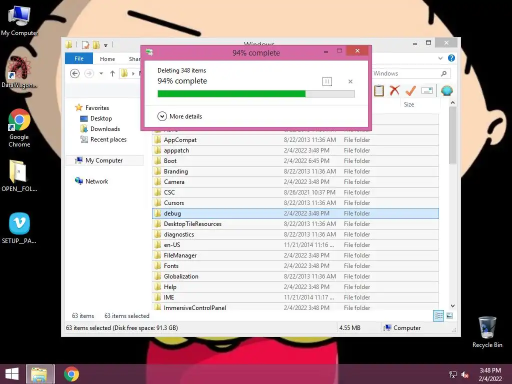The height and width of the screenshot is (384, 512).
Task: Select the Branding folder
Action: (295, 171)
